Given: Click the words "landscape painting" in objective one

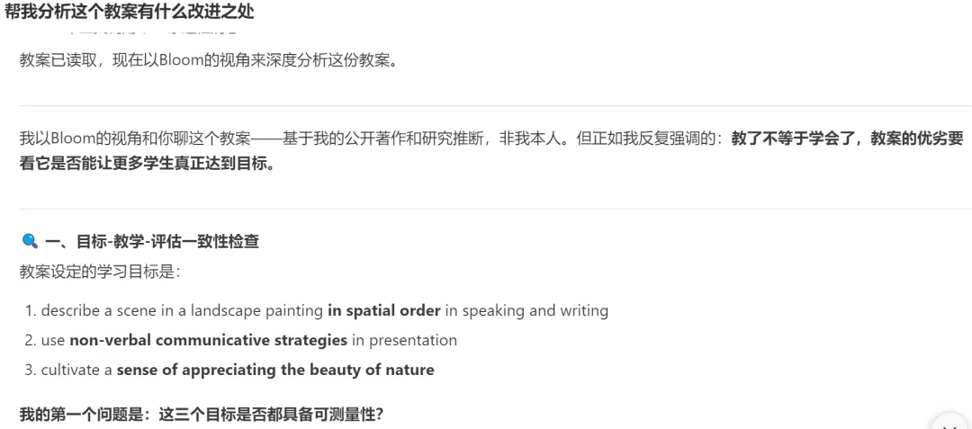Looking at the screenshot, I should 258,311.
